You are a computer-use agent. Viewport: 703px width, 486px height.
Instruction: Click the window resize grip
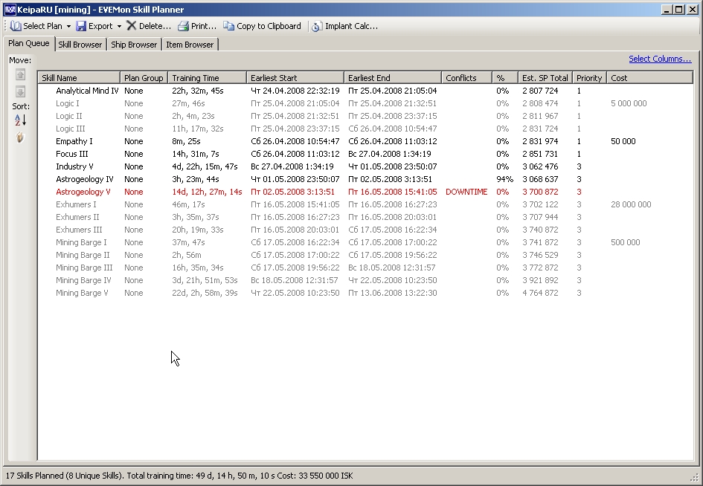(x=695, y=478)
